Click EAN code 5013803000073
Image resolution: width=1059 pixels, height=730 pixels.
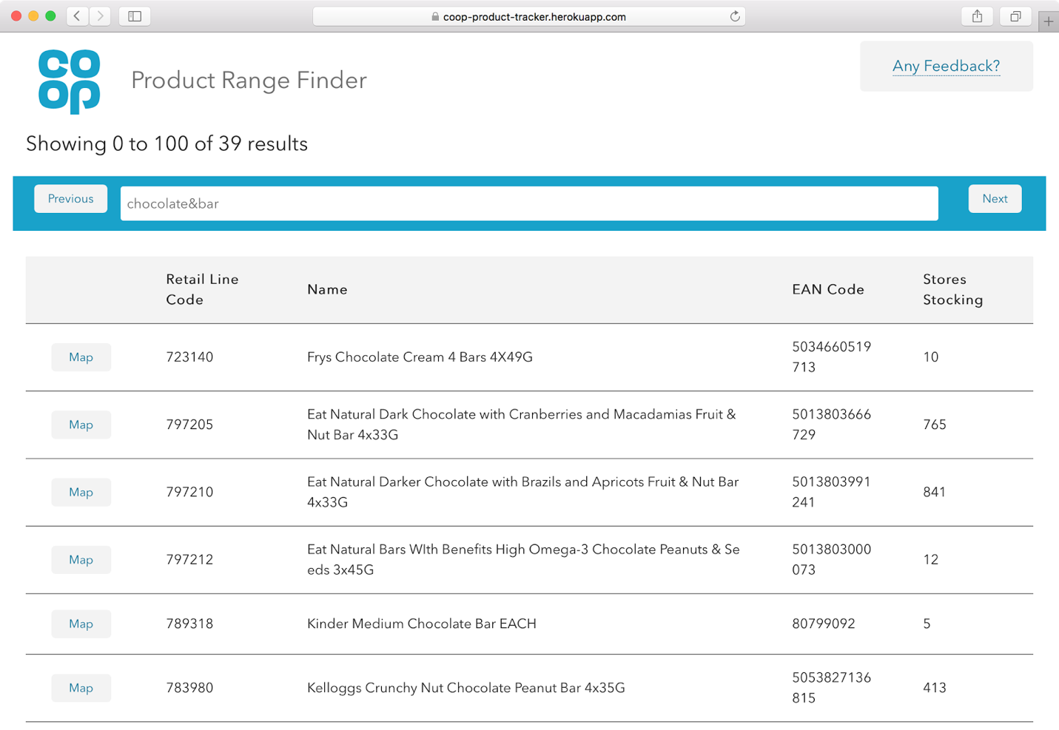pyautogui.click(x=831, y=559)
